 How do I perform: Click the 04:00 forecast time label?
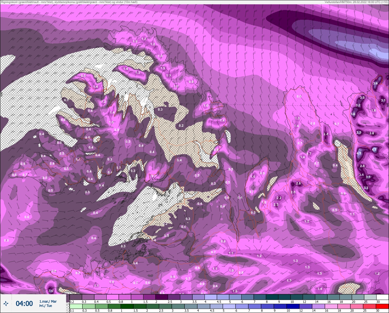[x=24, y=303]
